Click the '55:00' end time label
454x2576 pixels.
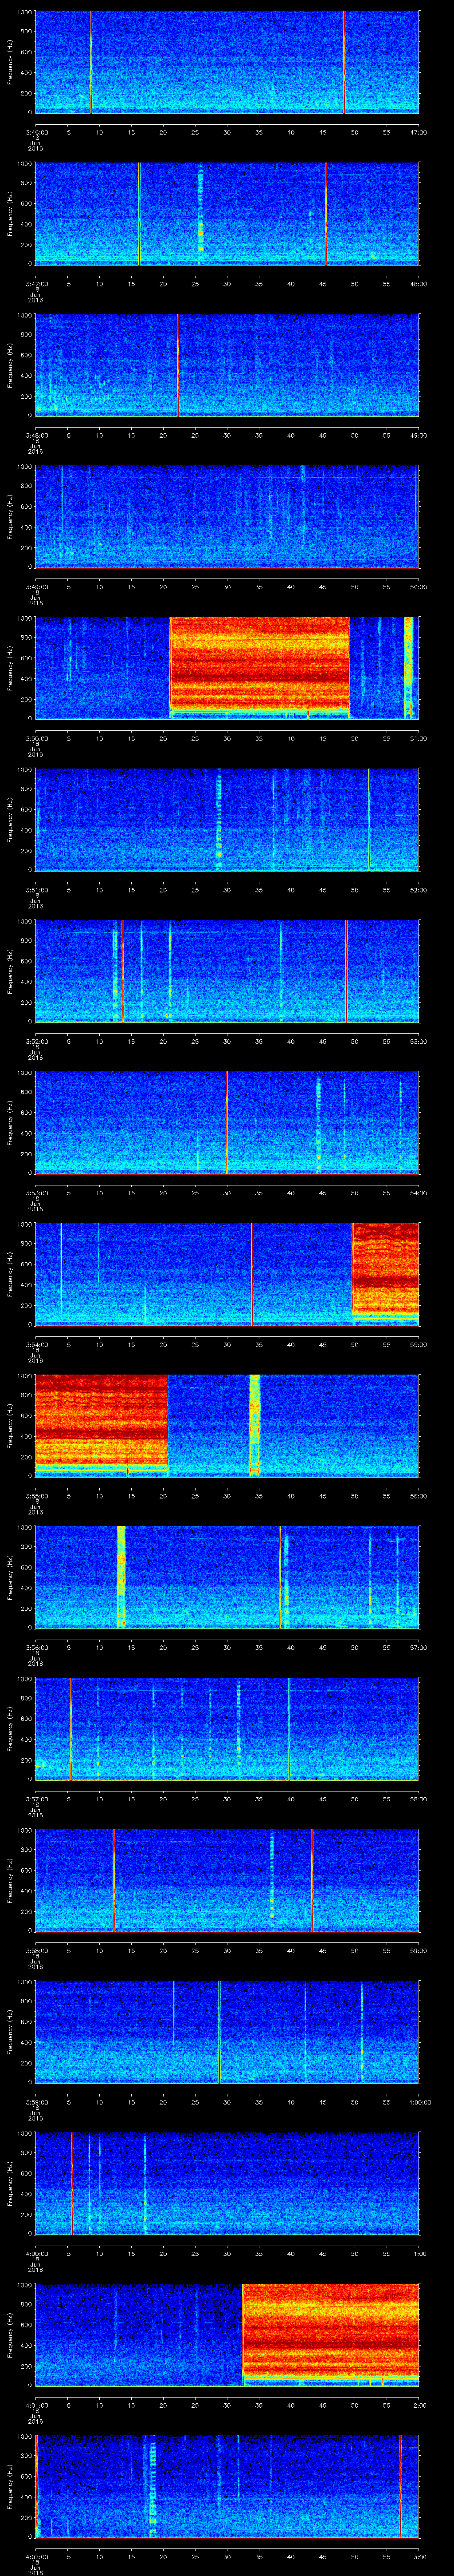tap(418, 1345)
